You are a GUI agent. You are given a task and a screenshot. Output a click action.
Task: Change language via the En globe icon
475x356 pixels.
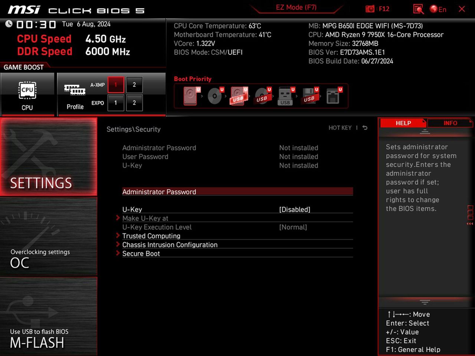(438, 9)
